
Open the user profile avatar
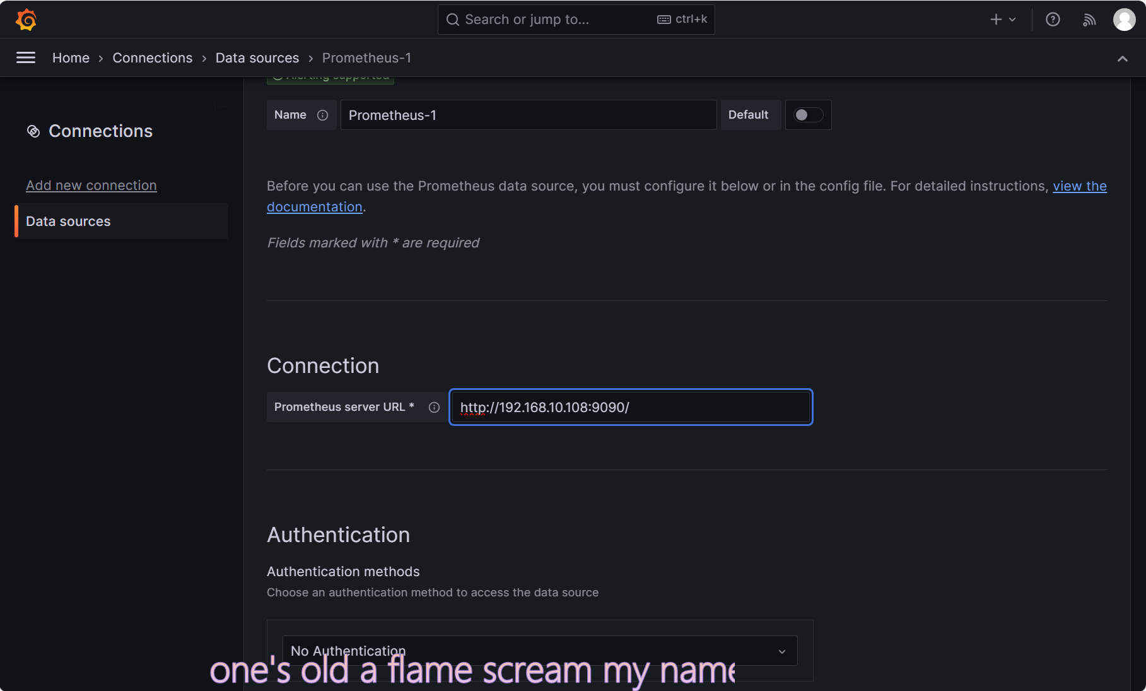tap(1124, 20)
